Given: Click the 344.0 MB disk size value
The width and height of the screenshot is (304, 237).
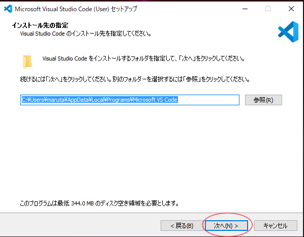Looking at the screenshot, I should pyautogui.click(x=82, y=203).
